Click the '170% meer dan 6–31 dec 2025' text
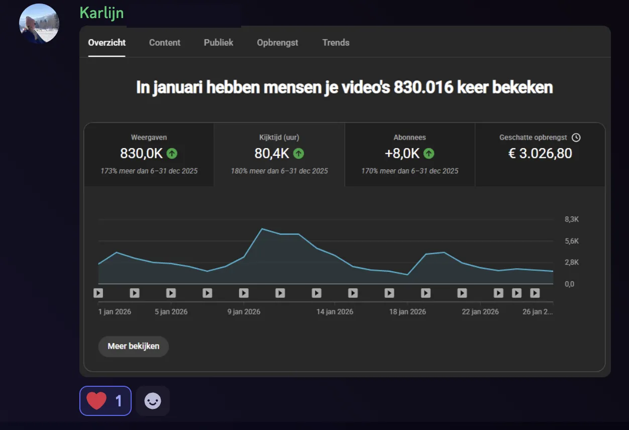629x430 pixels. 410,171
